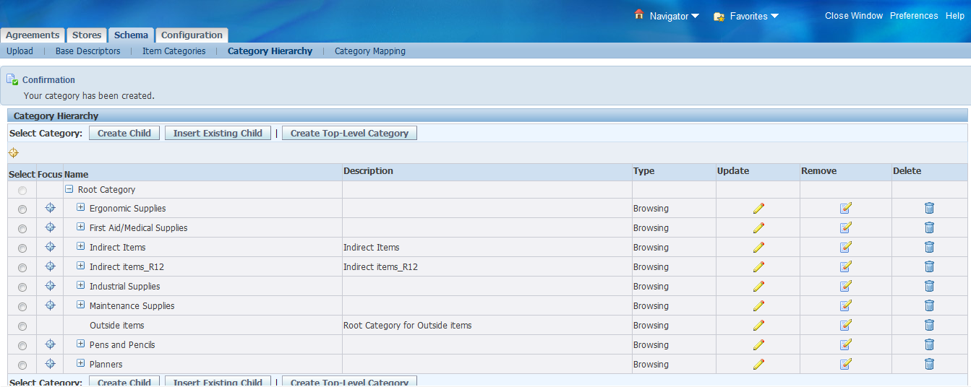This screenshot has height=387, width=971.
Task: Go to the Upload subtab
Action: 20,51
